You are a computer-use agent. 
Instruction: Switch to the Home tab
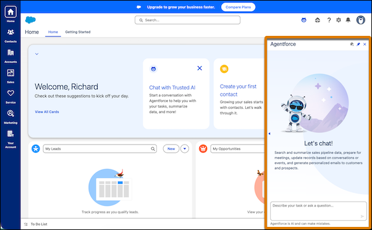click(x=53, y=32)
